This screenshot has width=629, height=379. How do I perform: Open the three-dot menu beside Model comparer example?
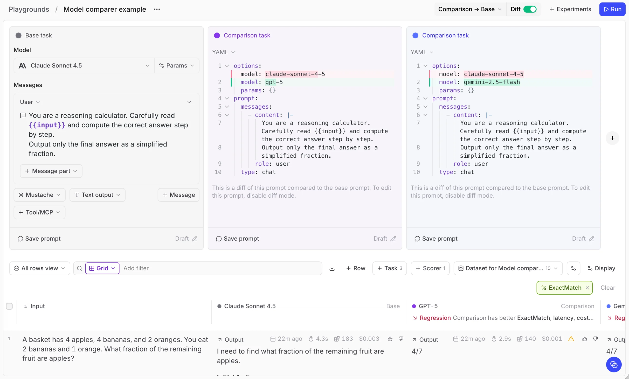point(157,9)
